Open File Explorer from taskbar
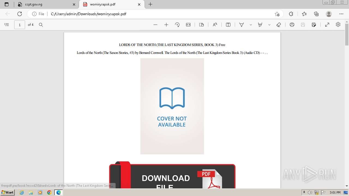This screenshot has height=196, width=349. point(31,192)
